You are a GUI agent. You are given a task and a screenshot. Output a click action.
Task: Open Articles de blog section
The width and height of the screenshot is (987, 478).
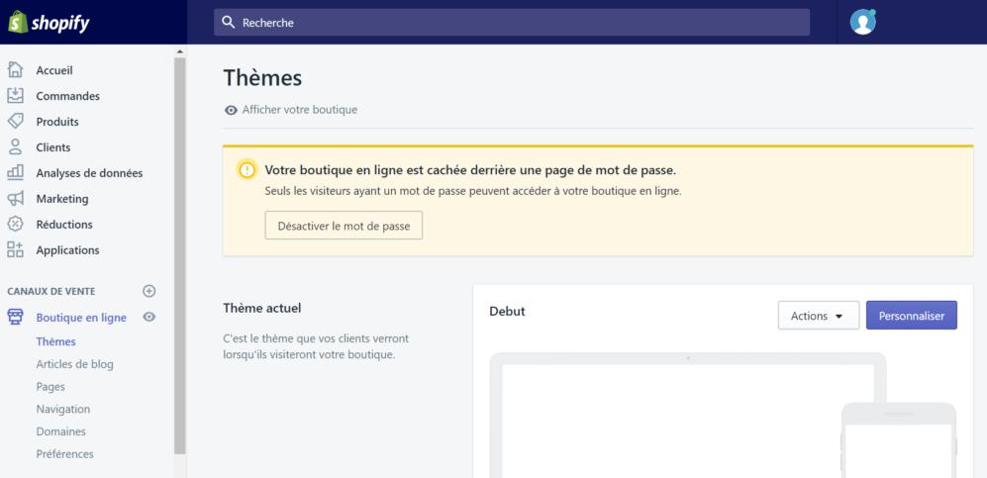[74, 364]
